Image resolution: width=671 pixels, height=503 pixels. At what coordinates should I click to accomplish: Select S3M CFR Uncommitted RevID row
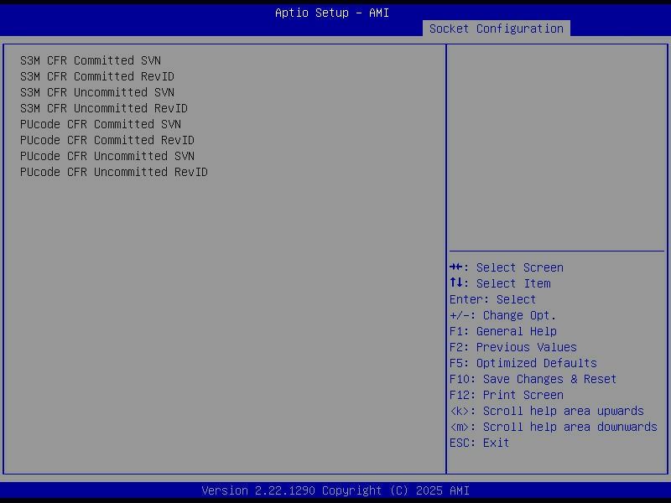104,108
